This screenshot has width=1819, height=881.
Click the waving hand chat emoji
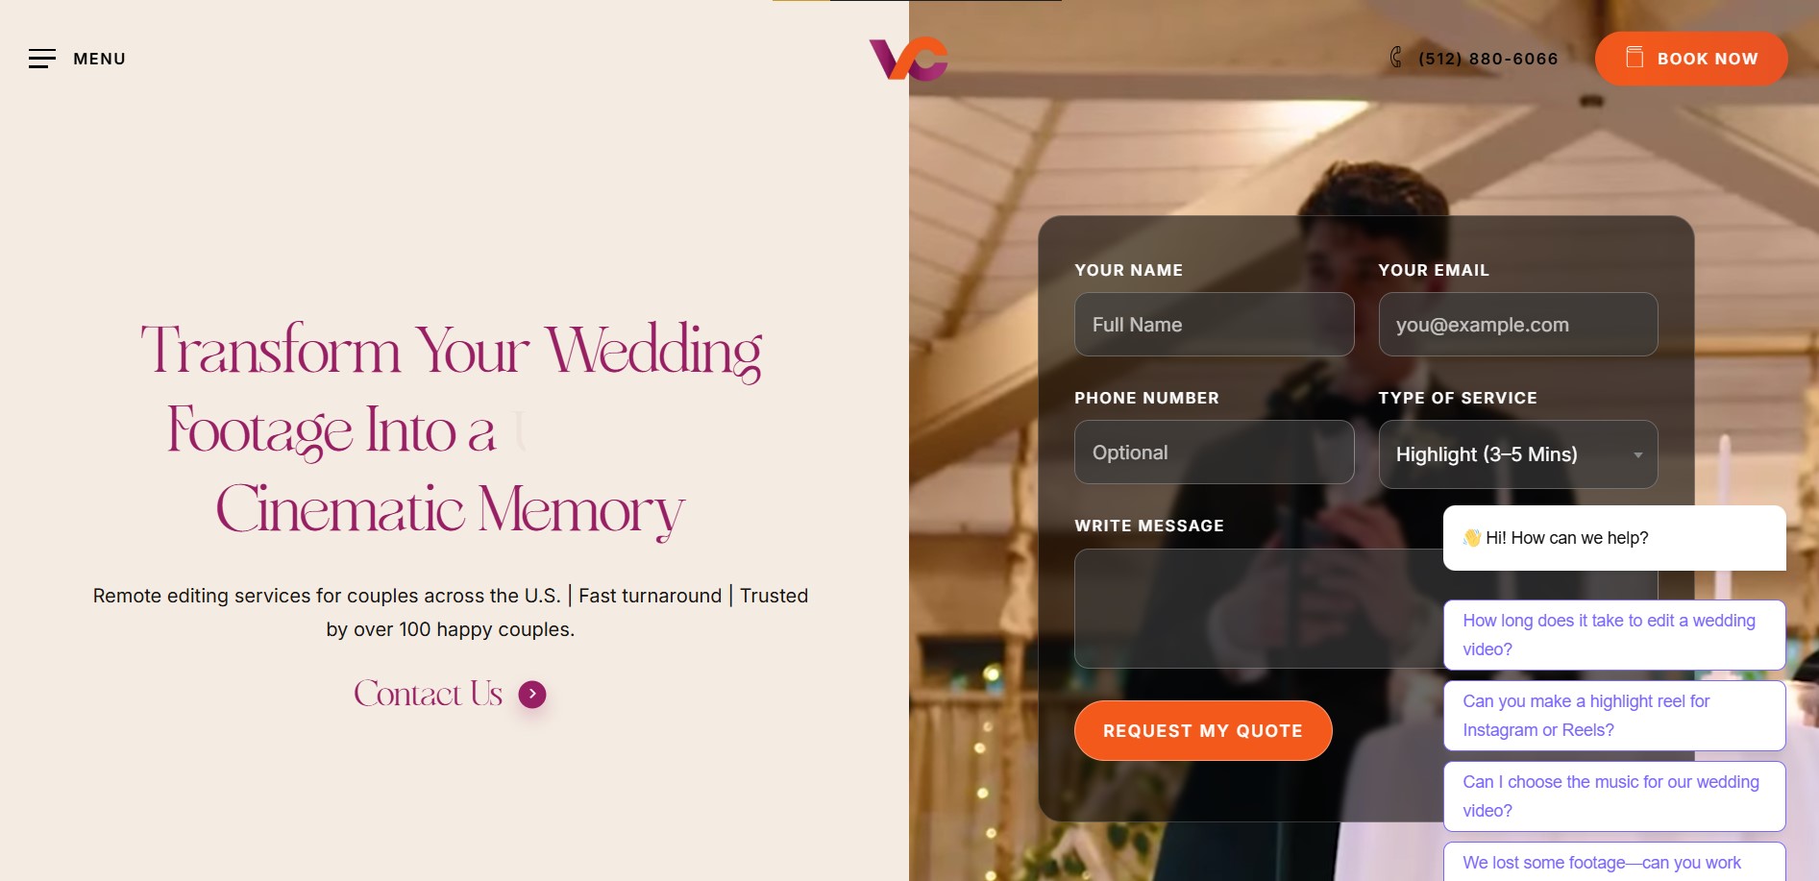pos(1472,538)
